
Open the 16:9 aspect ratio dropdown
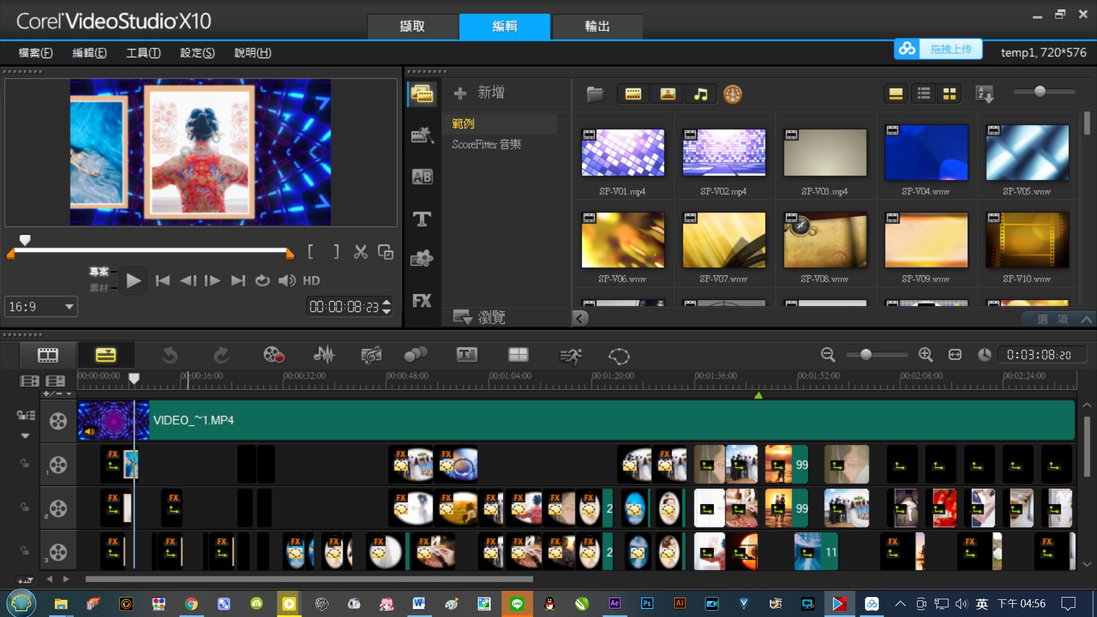click(x=41, y=307)
